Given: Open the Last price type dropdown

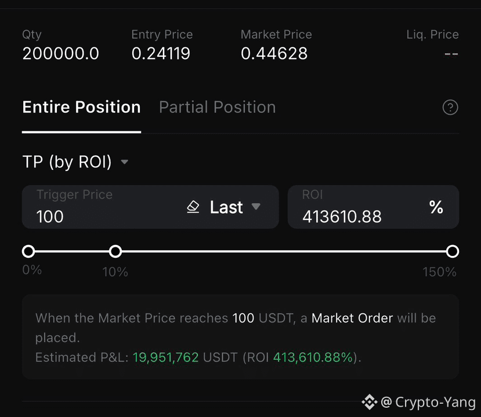Looking at the screenshot, I should coord(235,207).
